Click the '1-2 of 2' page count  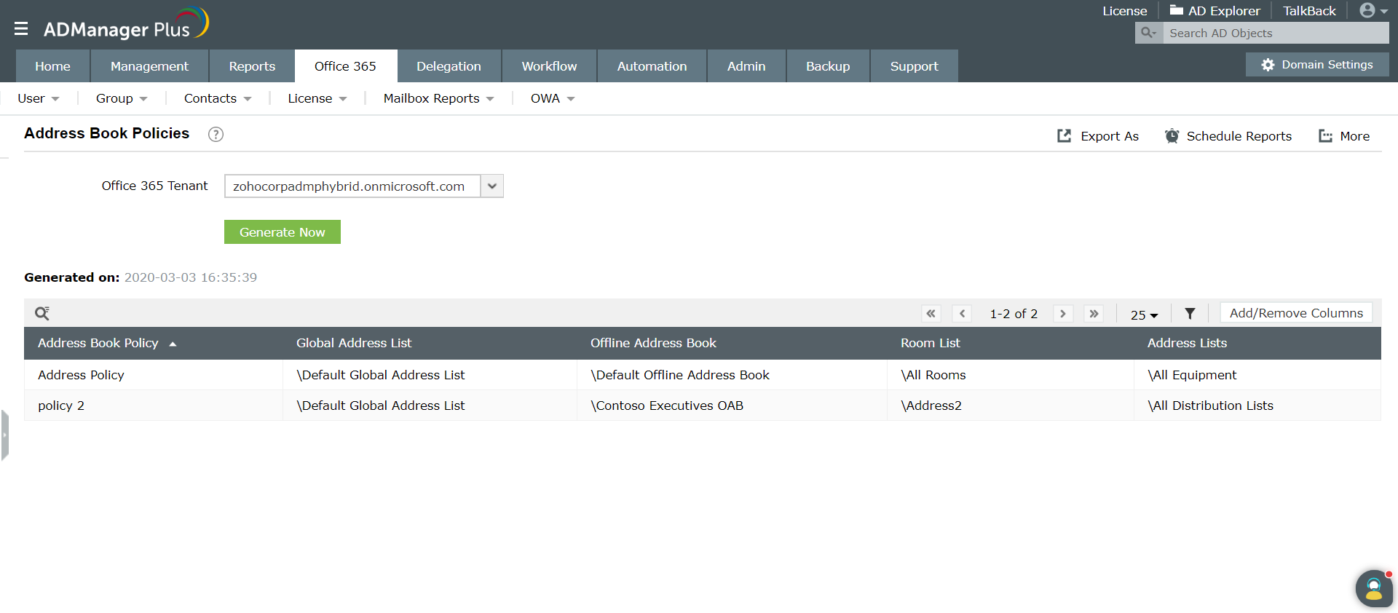tap(1014, 314)
